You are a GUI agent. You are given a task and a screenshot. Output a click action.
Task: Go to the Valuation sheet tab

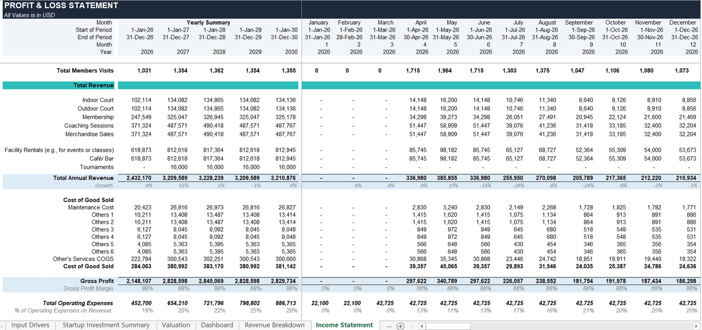pyautogui.click(x=176, y=325)
